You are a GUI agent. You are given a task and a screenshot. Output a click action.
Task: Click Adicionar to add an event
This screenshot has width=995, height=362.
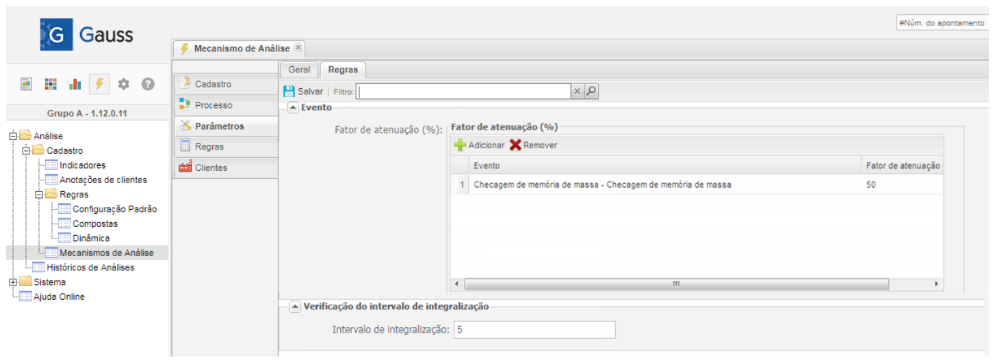coord(479,145)
